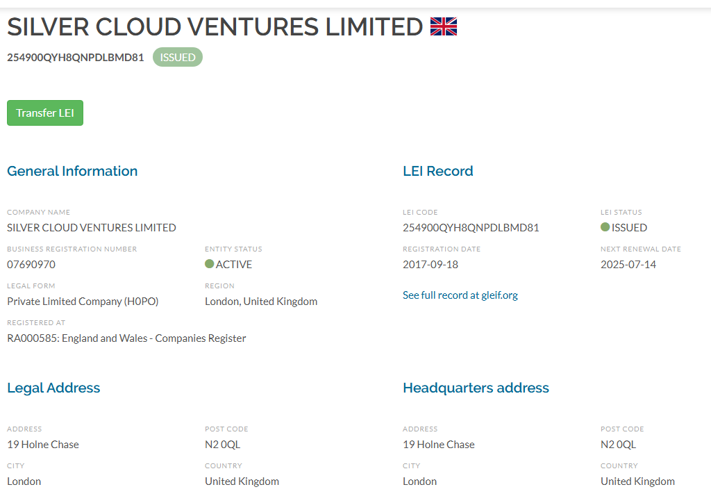The width and height of the screenshot is (711, 503).
Task: Click the COMPANY NAME field label
Action: point(39,213)
